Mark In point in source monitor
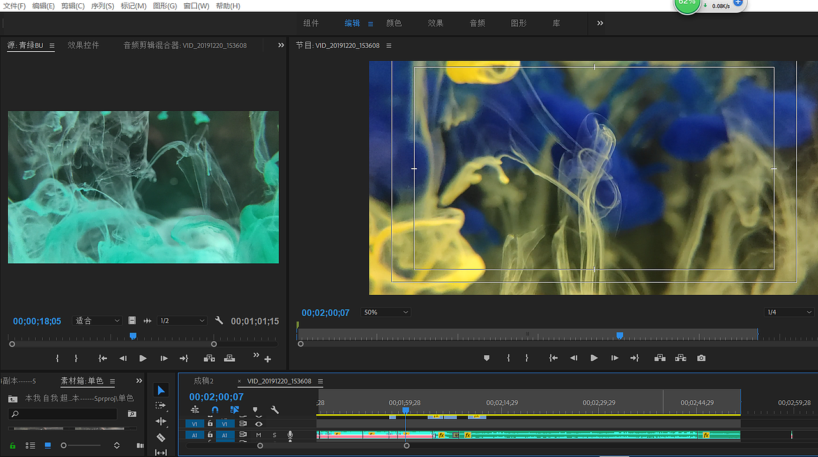This screenshot has width=818, height=457. [x=58, y=359]
